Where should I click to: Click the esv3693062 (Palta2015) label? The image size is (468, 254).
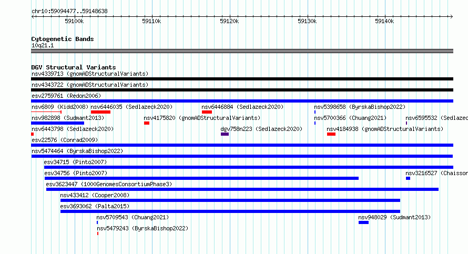[x=95, y=206]
